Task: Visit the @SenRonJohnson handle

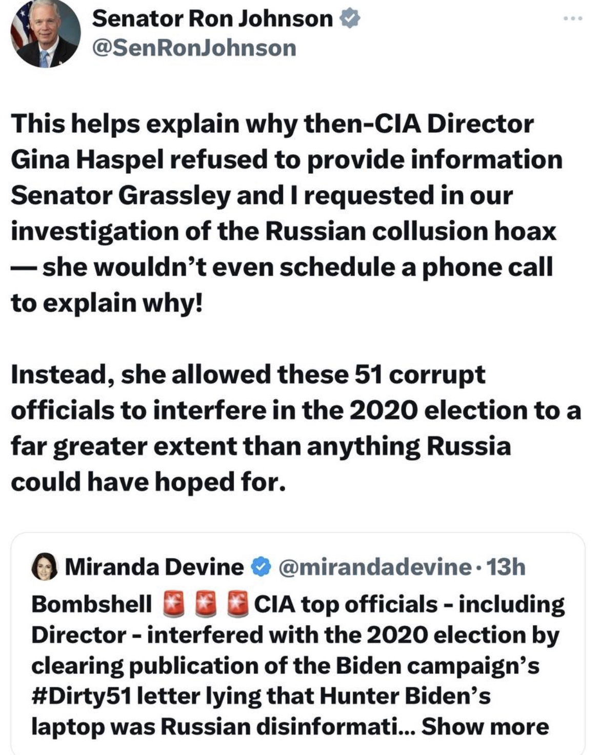Action: point(194,48)
